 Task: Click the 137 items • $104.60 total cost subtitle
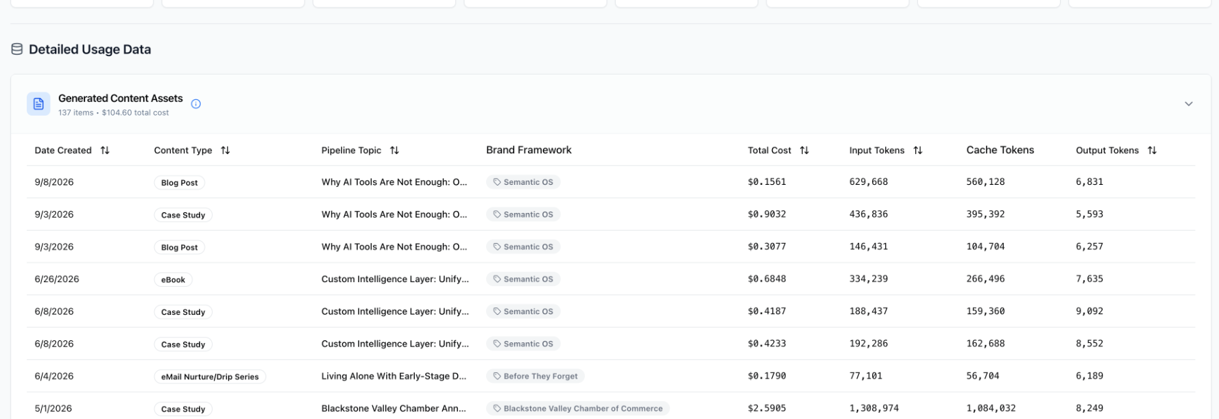pos(113,113)
